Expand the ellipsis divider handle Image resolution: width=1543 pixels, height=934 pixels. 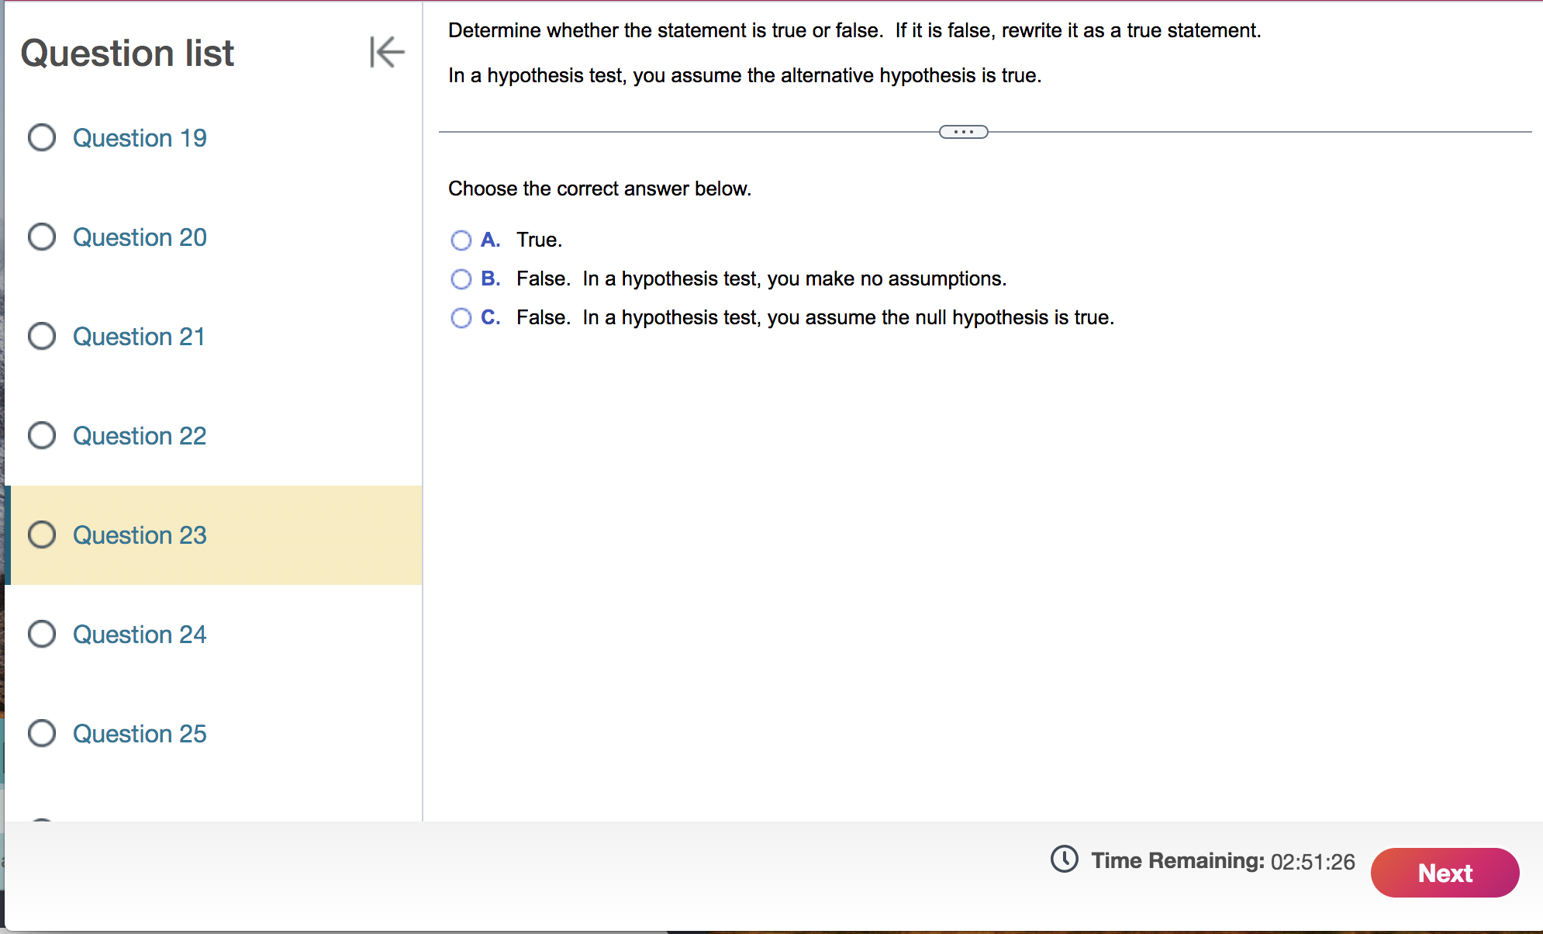(963, 132)
